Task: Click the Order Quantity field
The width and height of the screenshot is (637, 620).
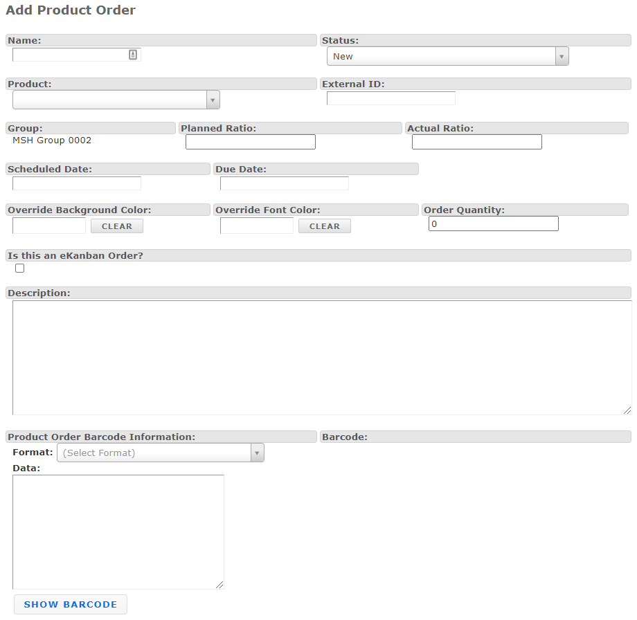Action: [494, 224]
